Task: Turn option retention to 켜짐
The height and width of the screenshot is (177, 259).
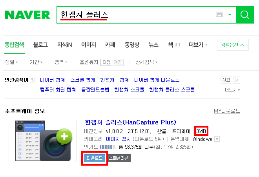Action: click(x=118, y=62)
